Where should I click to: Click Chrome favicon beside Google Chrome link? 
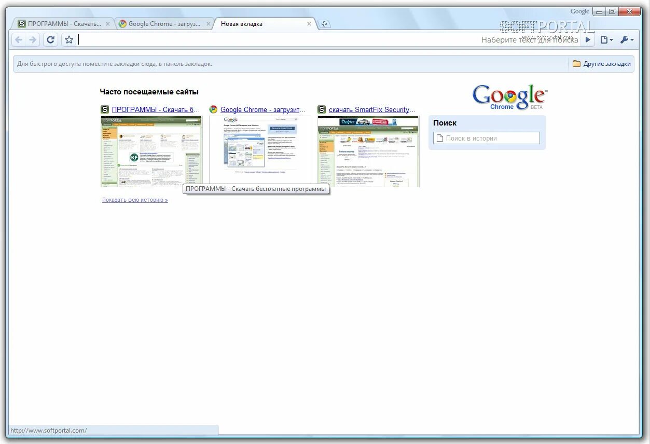(x=213, y=109)
